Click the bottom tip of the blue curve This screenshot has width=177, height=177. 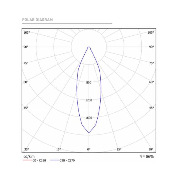pos(89,133)
